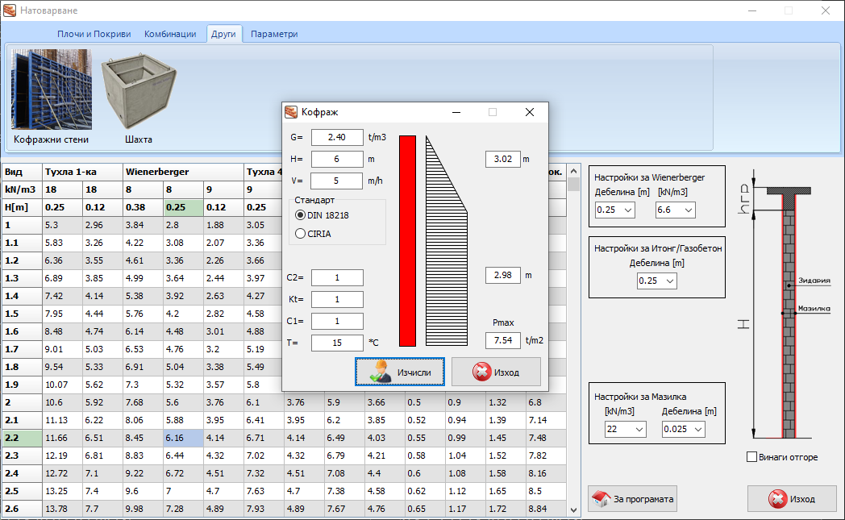845x520 pixels.
Task: Open the Параметри tab
Action: click(274, 34)
